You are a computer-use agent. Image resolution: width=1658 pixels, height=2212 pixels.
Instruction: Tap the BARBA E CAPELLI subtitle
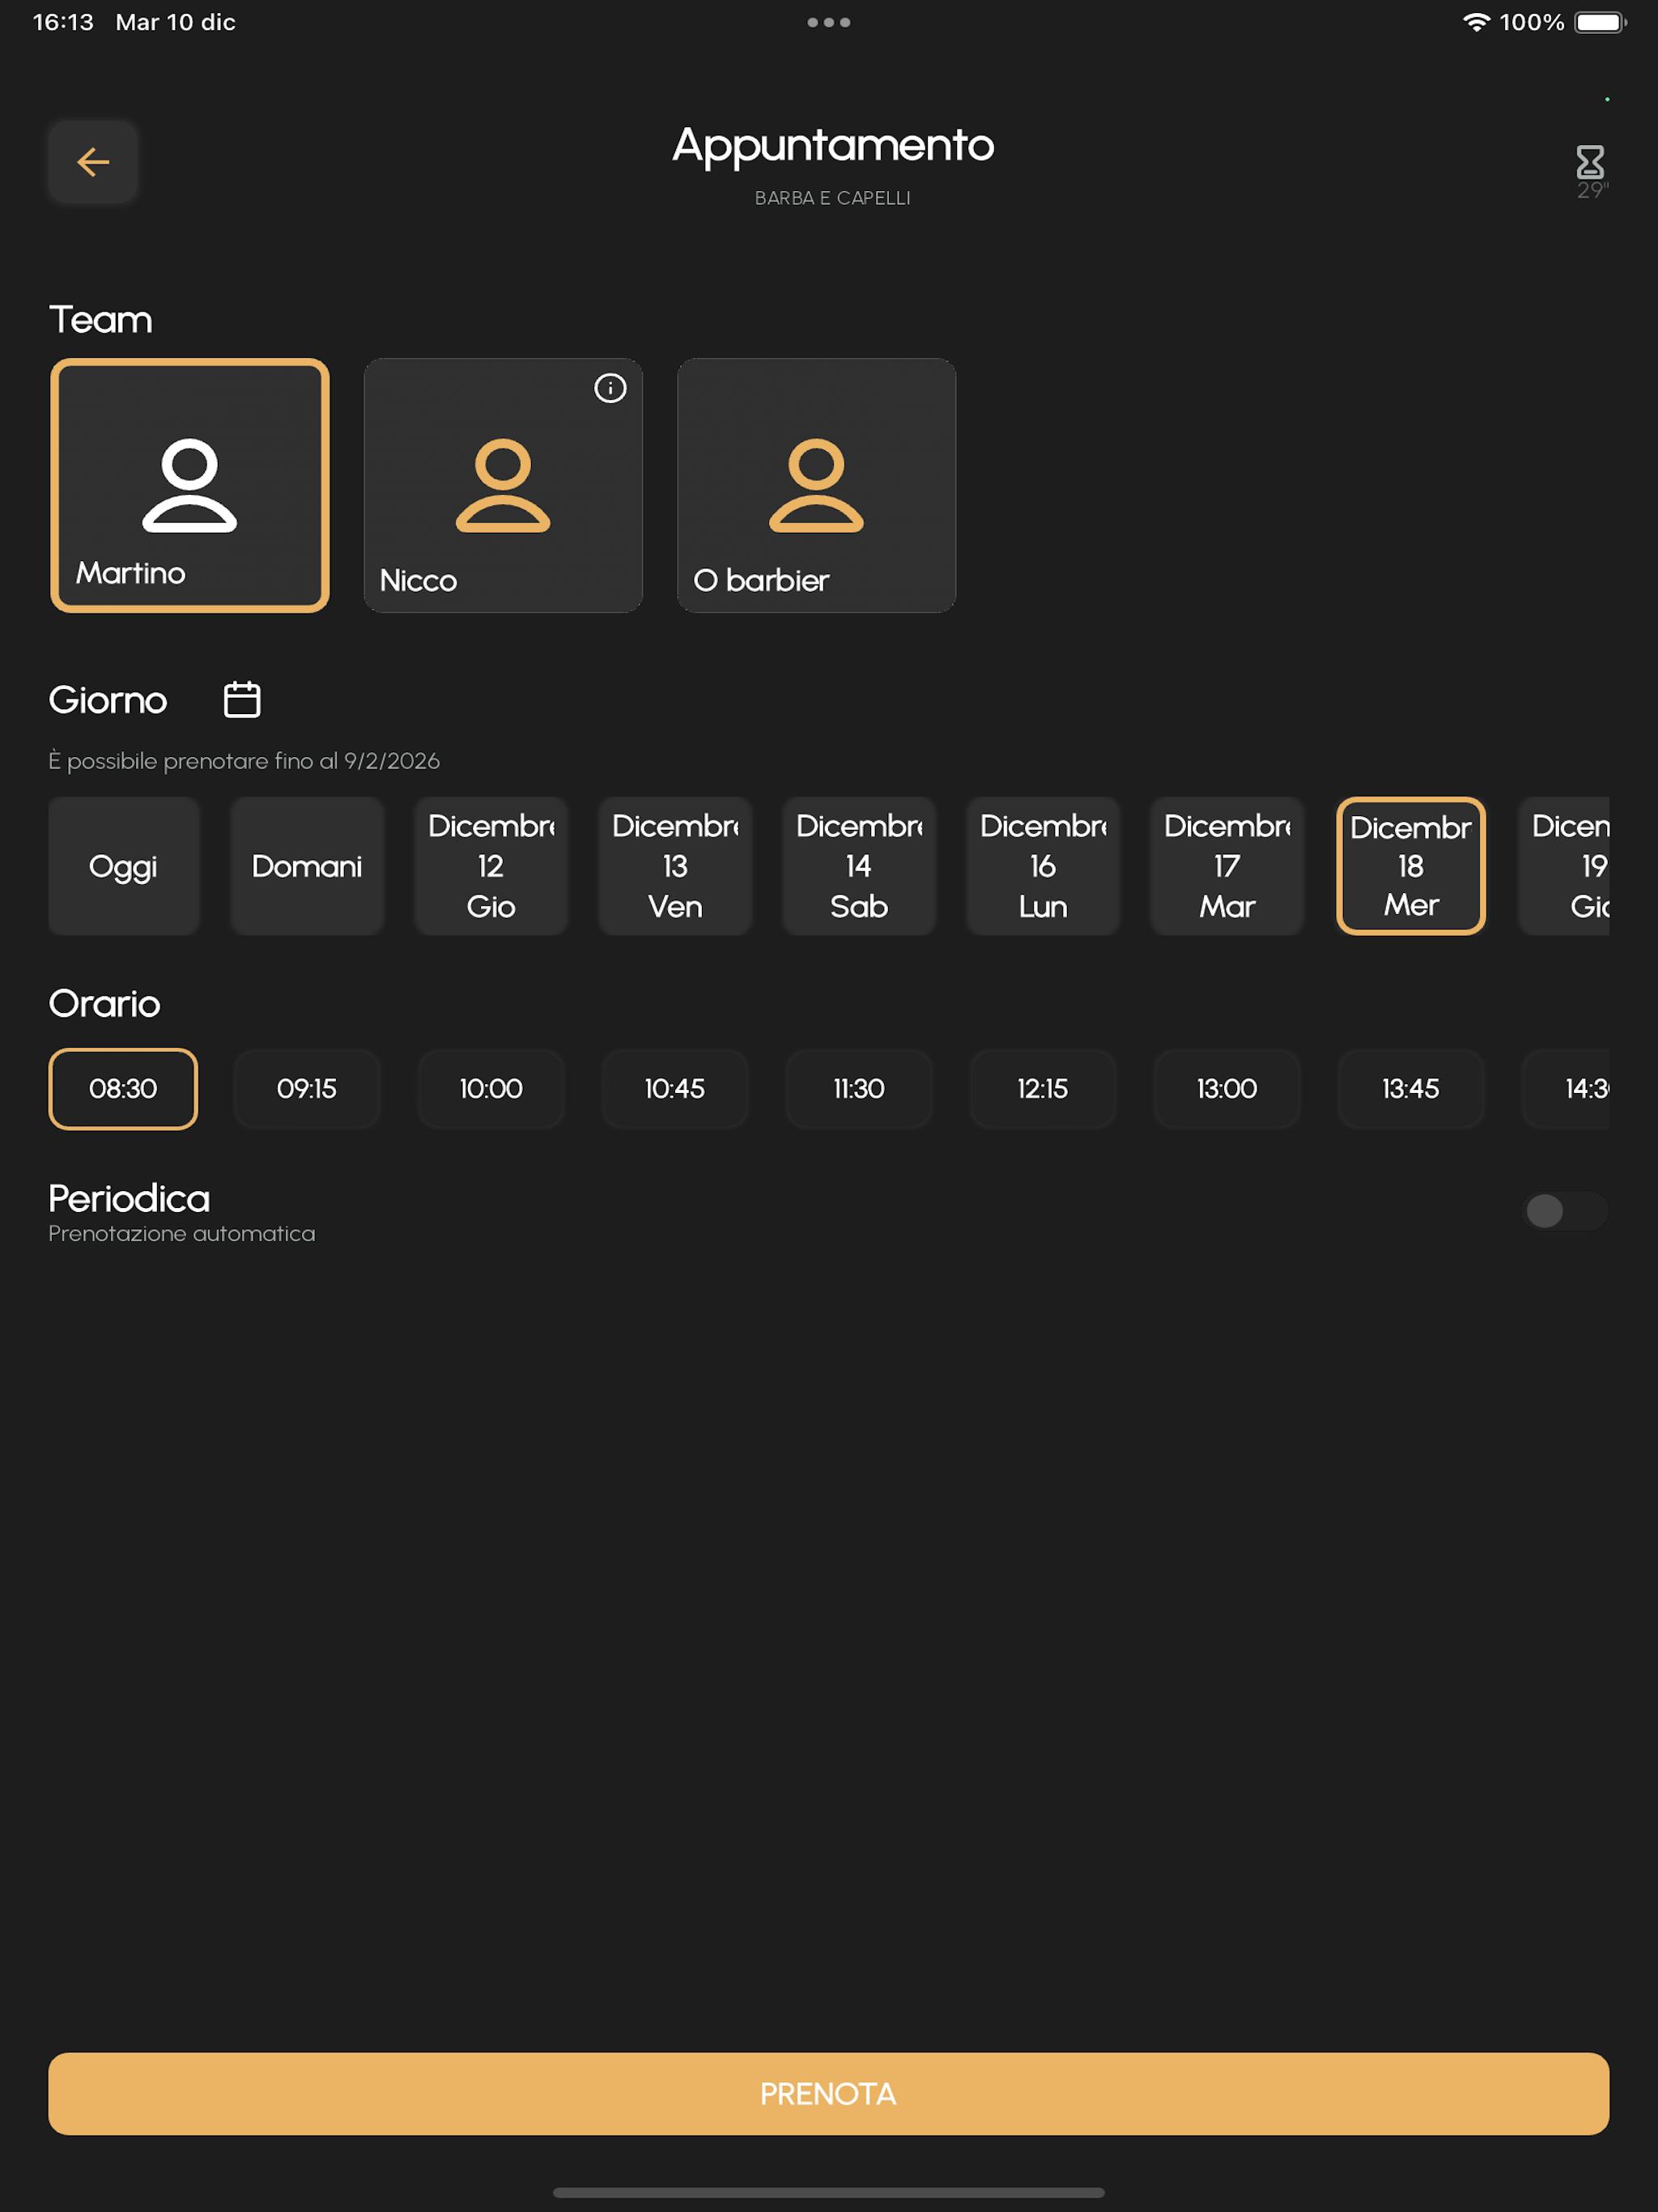tap(833, 198)
